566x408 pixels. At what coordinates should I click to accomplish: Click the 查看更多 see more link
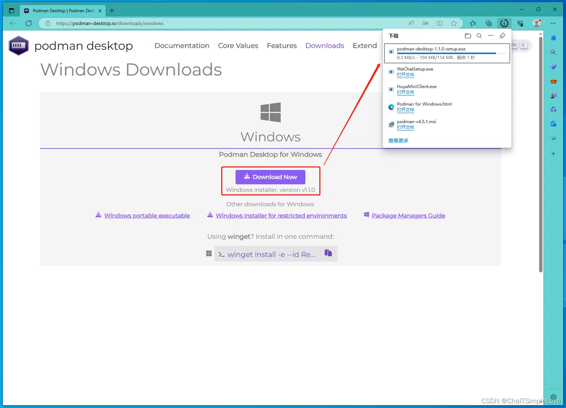coord(398,141)
